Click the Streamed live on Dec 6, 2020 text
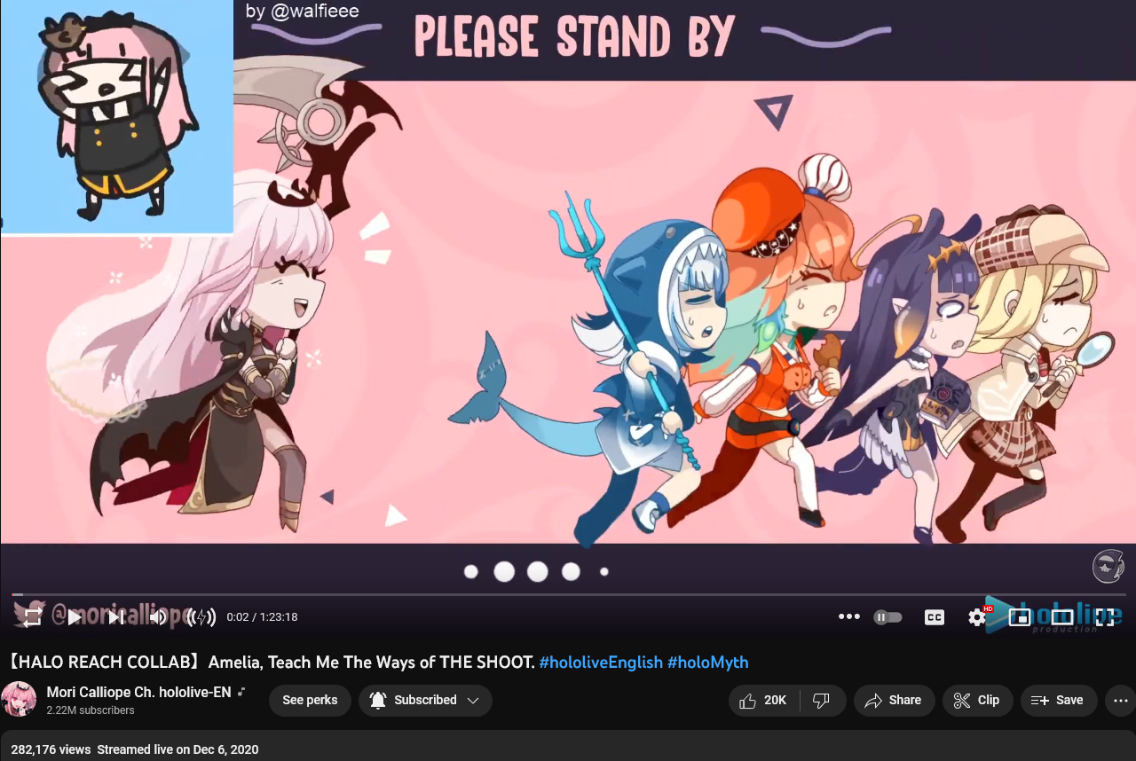This screenshot has height=761, width=1136. (177, 749)
